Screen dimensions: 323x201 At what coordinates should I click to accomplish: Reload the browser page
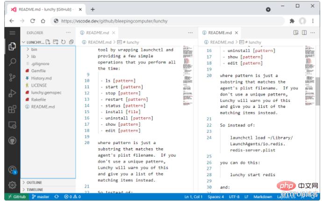point(33,21)
